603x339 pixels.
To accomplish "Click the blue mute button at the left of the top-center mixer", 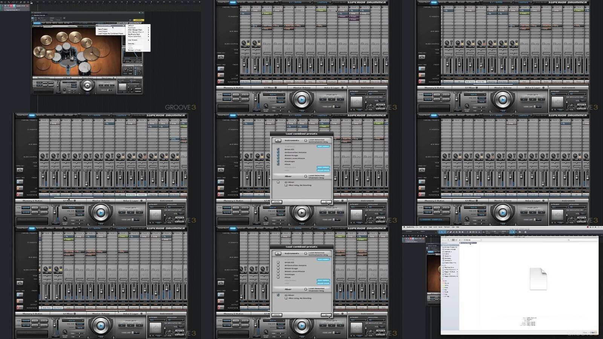I will [221, 69].
